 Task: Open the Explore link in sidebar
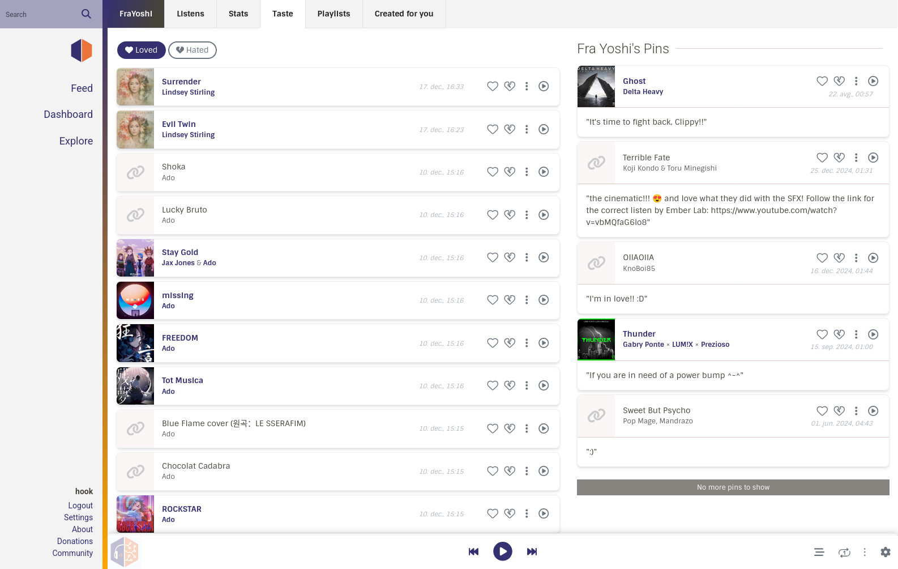click(76, 141)
